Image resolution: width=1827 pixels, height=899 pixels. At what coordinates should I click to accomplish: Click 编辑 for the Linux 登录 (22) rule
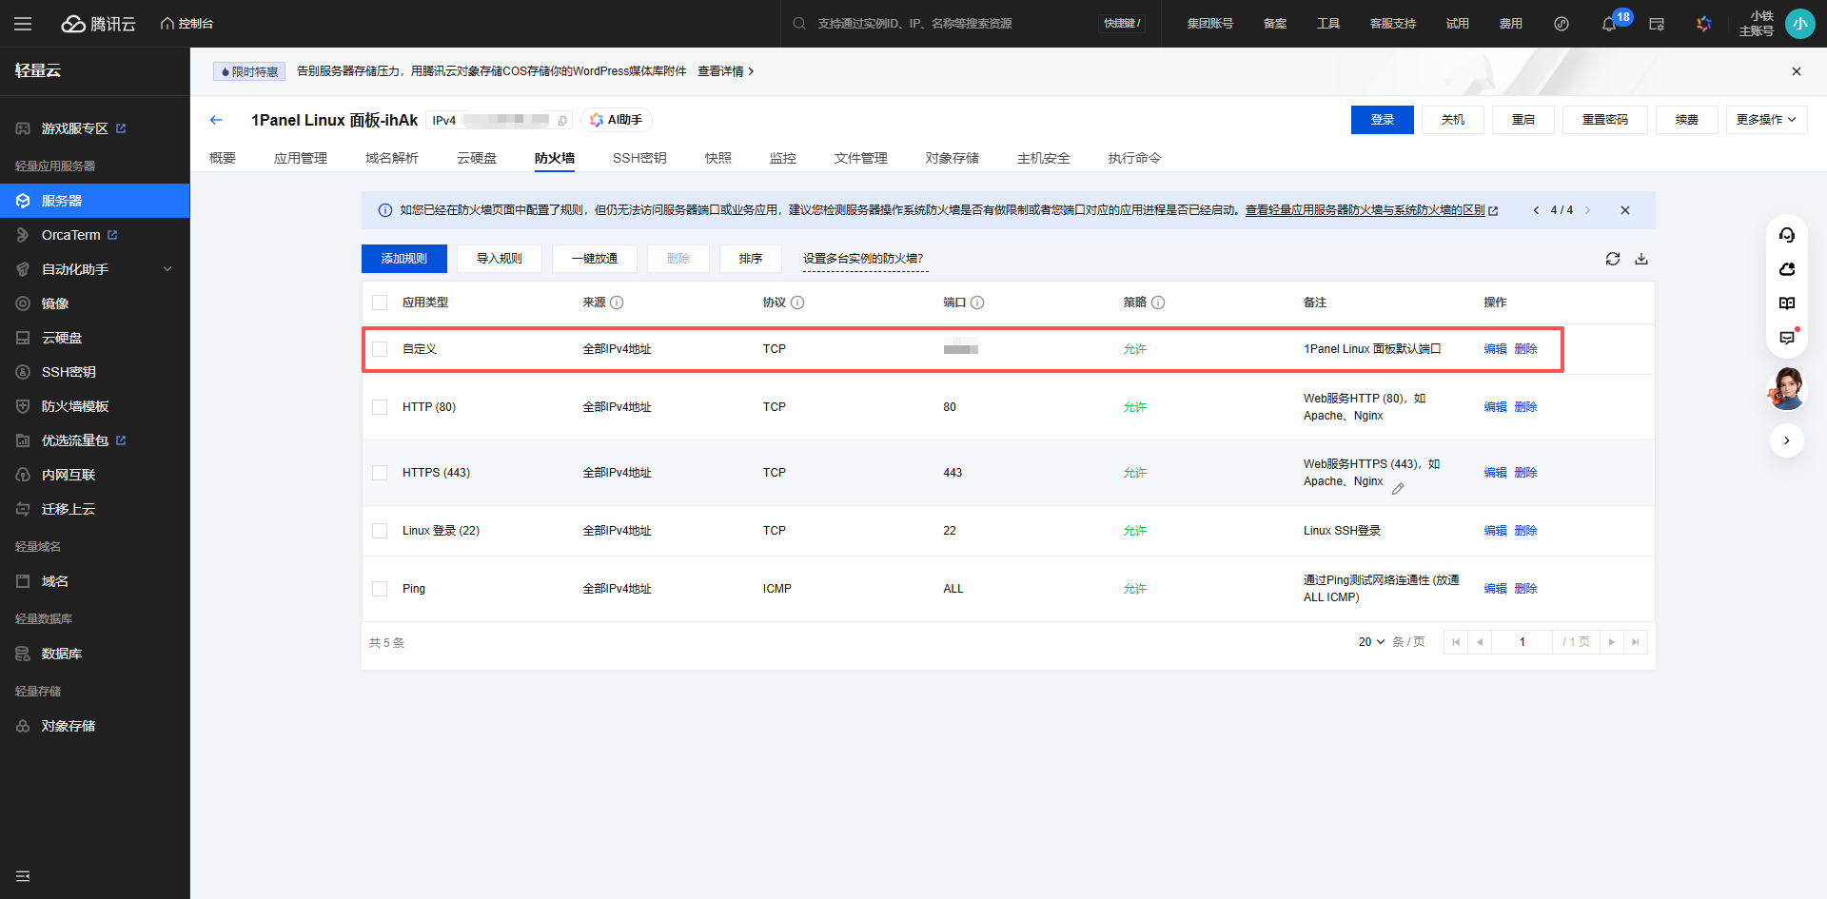tap(1495, 531)
